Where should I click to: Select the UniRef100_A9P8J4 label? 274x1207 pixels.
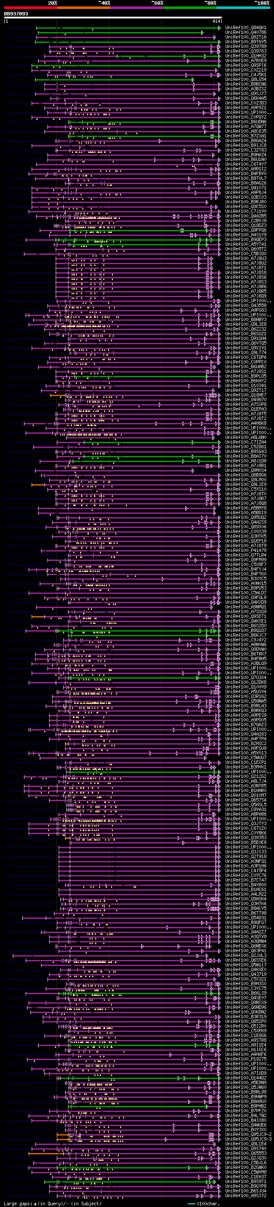pyautogui.click(x=246, y=193)
